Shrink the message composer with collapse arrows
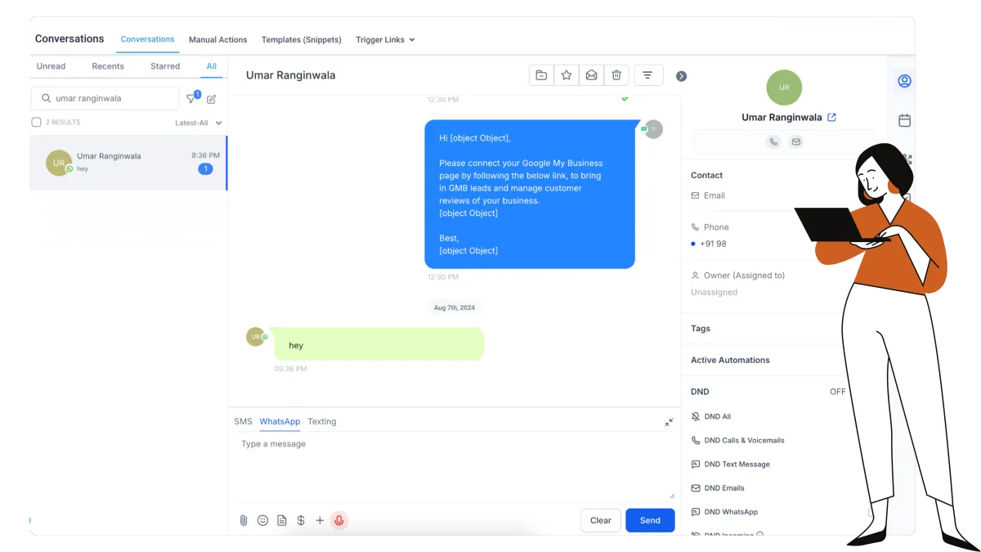981x552 pixels. tap(669, 422)
